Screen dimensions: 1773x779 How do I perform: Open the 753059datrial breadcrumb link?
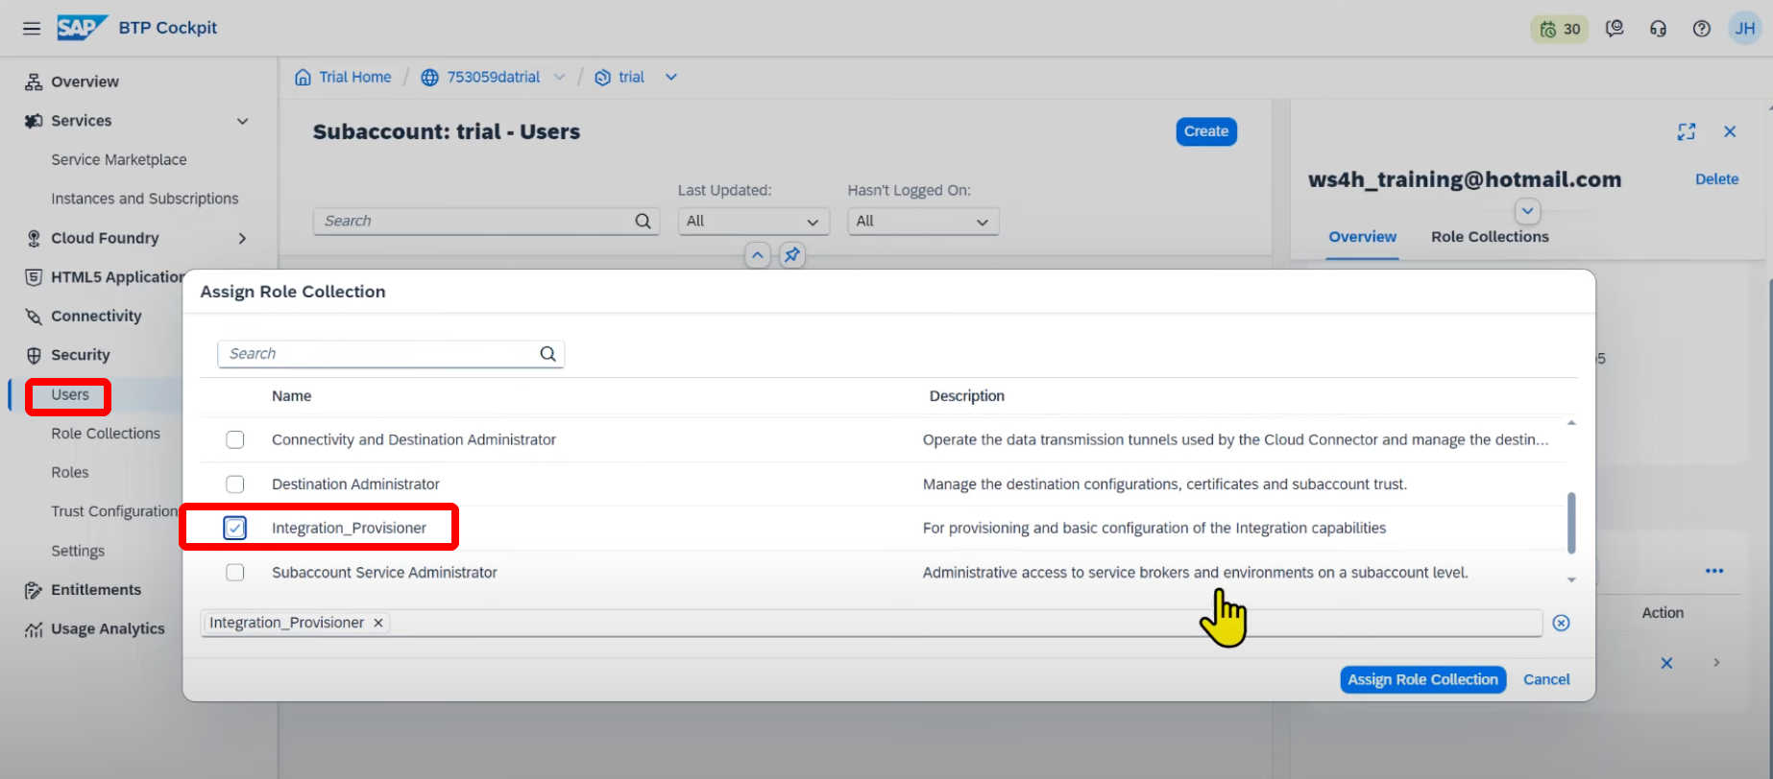tap(494, 77)
